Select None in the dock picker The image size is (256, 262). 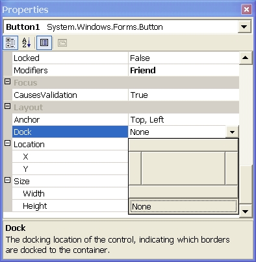pyautogui.click(x=183, y=206)
